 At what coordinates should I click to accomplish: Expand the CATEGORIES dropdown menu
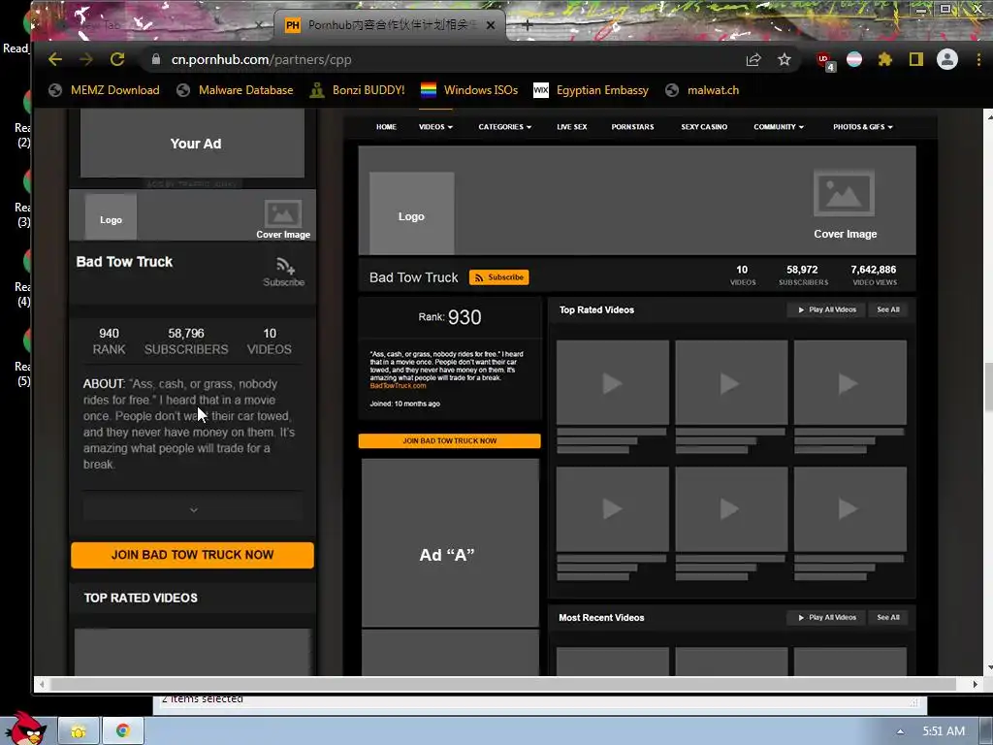pos(504,127)
